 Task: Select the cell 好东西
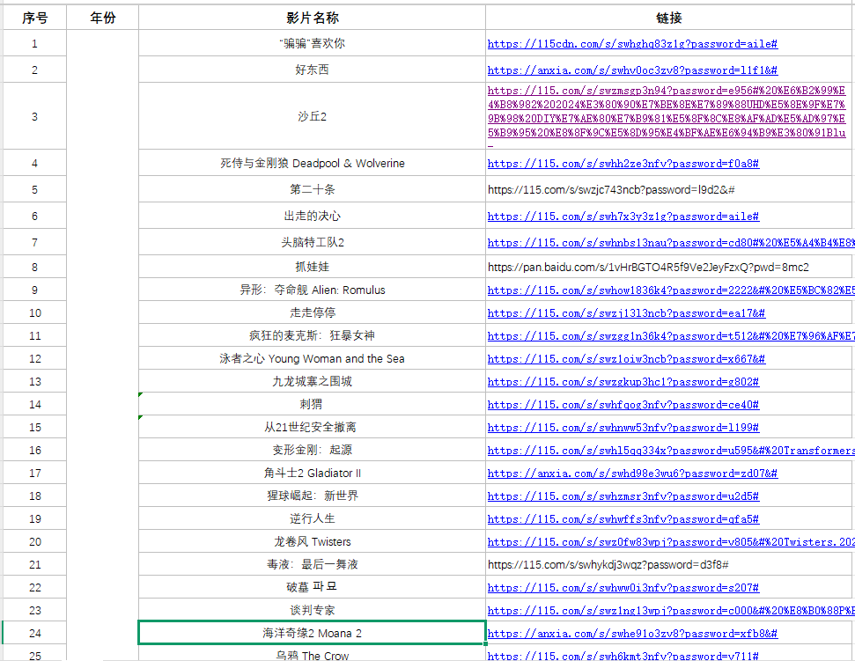(x=312, y=70)
